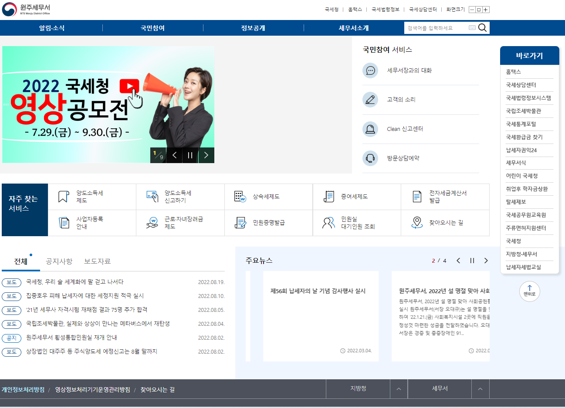565x408 pixels.
Task: Click the 2022 영상공모전 banner image
Action: [108, 104]
